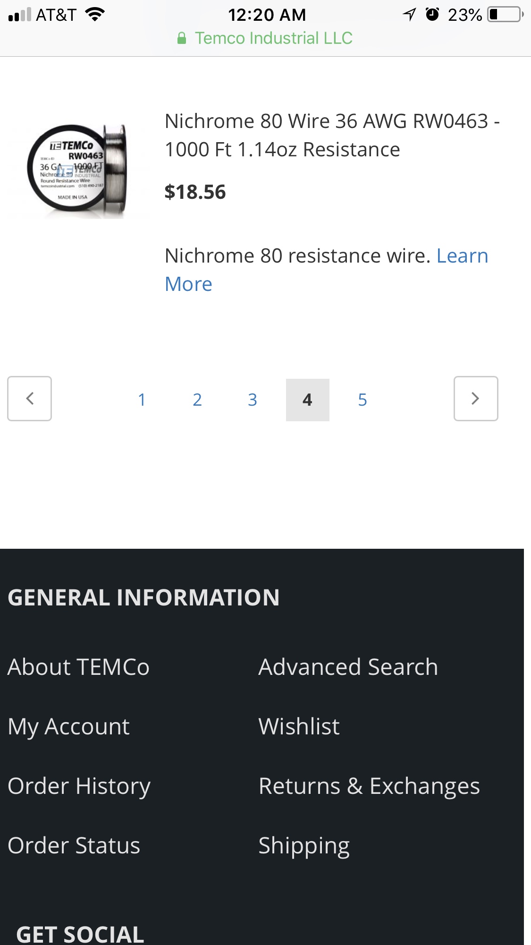This screenshot has width=531, height=945.
Task: Go to previous results page arrow
Action: (29, 399)
